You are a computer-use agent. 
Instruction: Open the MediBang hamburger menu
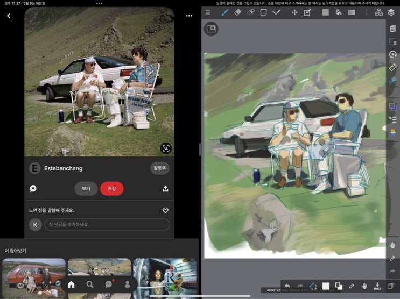(208, 12)
